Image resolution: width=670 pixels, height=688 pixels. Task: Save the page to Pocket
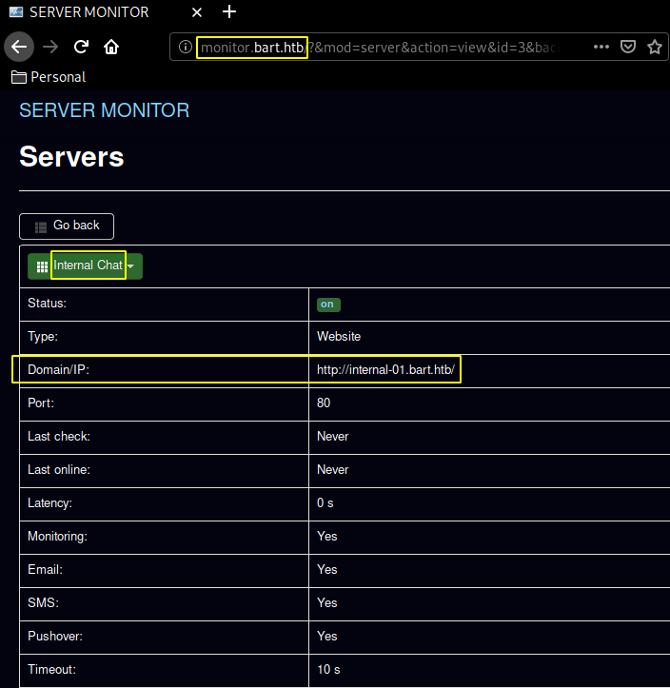628,47
